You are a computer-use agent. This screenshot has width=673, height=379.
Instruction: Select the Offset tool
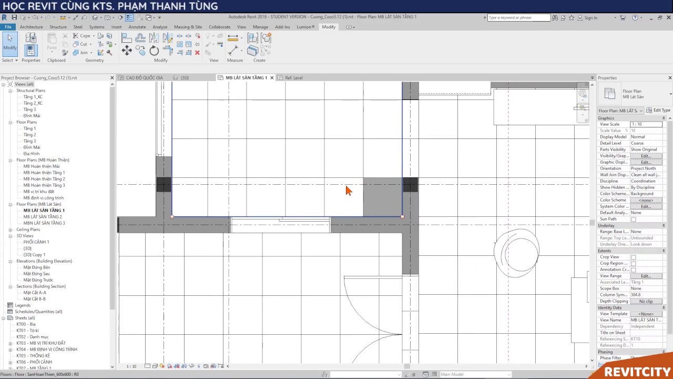coord(140,38)
